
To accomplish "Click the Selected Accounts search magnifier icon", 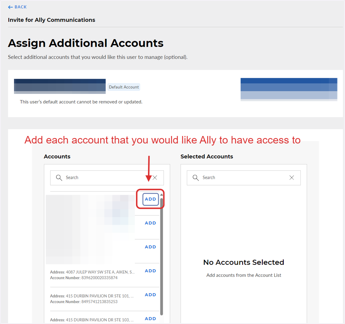I will 196,178.
